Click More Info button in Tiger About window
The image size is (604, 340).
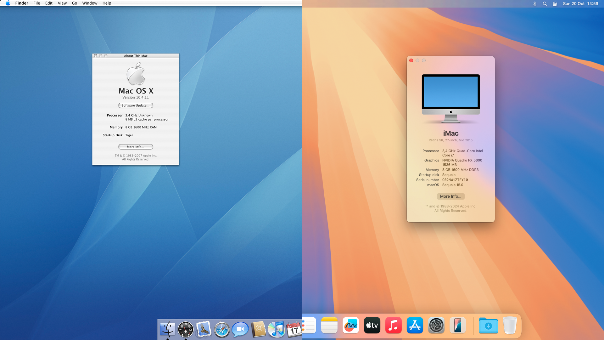click(136, 147)
